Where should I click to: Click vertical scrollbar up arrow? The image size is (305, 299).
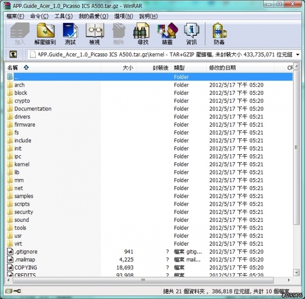[x=296, y=67]
